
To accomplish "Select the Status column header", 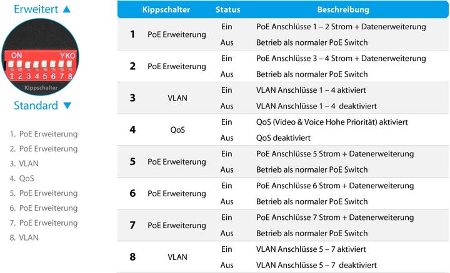I will [x=227, y=9].
